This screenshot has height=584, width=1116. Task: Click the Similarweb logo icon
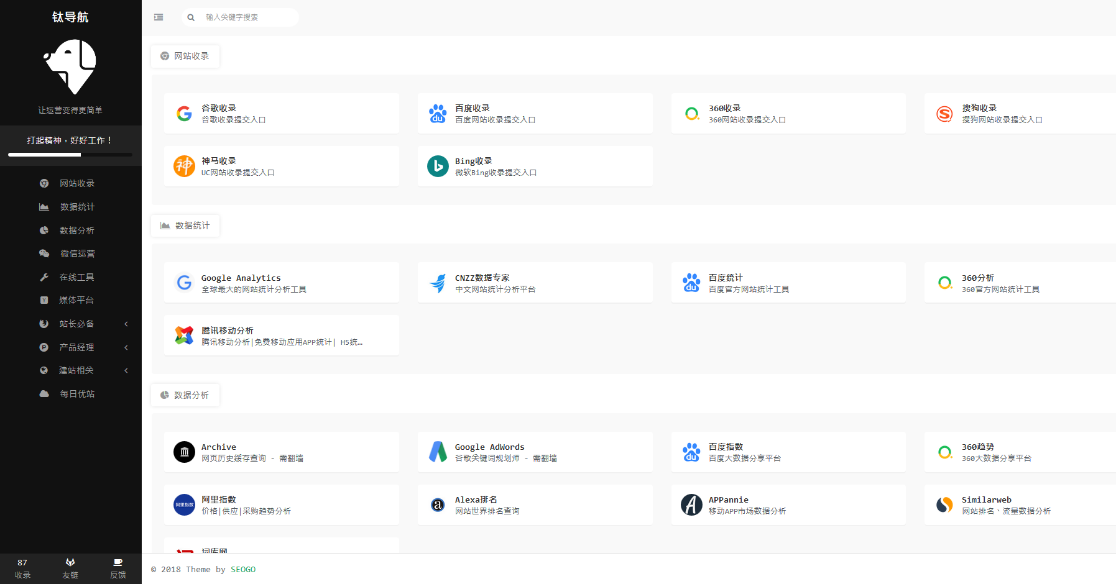click(x=944, y=505)
